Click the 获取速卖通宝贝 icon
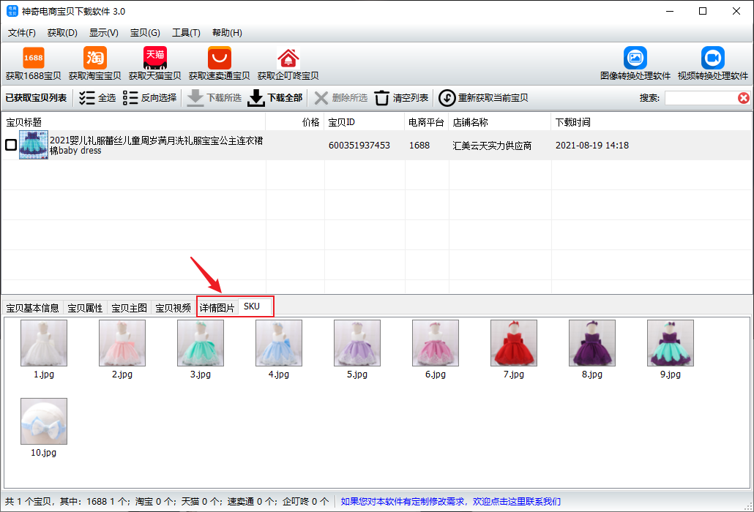754x512 pixels. [220, 58]
